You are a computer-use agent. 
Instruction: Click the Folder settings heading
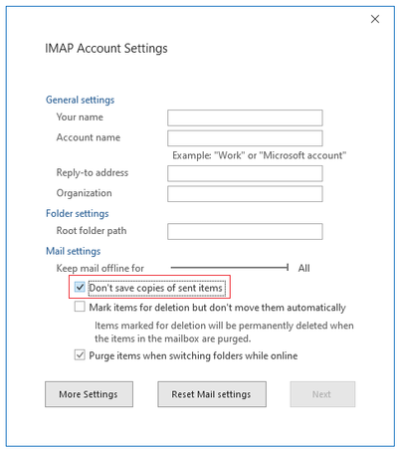78,213
